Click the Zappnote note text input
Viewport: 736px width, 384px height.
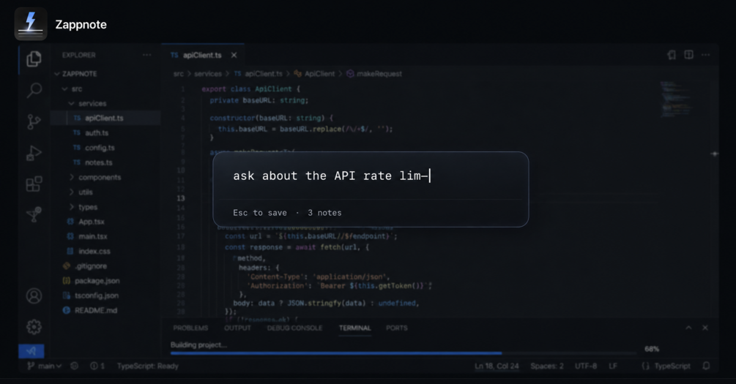coord(371,176)
